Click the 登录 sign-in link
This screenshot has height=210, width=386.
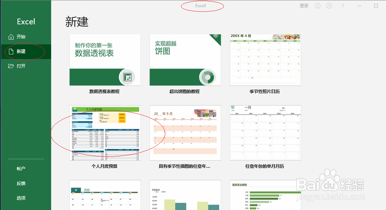pyautogui.click(x=304, y=6)
